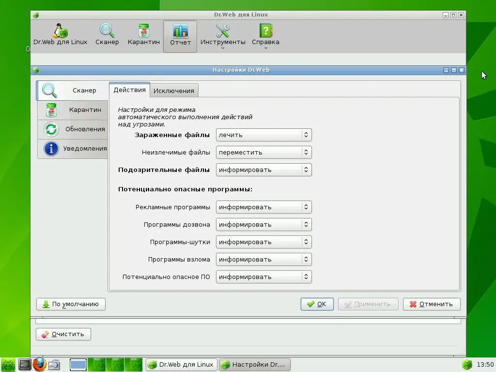Click the Применить button
This screenshot has width=496, height=372.
368,304
